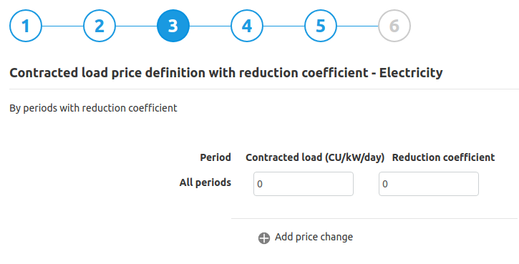Select the highlighted step 3 circle
Image resolution: width=519 pixels, height=264 pixels.
(173, 26)
